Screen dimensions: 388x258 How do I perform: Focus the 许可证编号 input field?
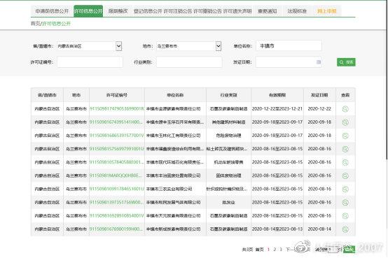click(x=90, y=62)
